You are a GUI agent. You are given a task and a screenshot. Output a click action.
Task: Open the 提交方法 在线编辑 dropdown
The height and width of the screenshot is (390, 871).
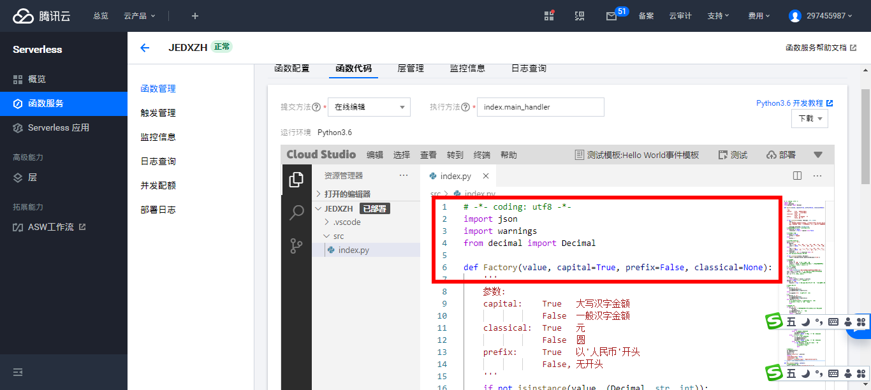369,107
